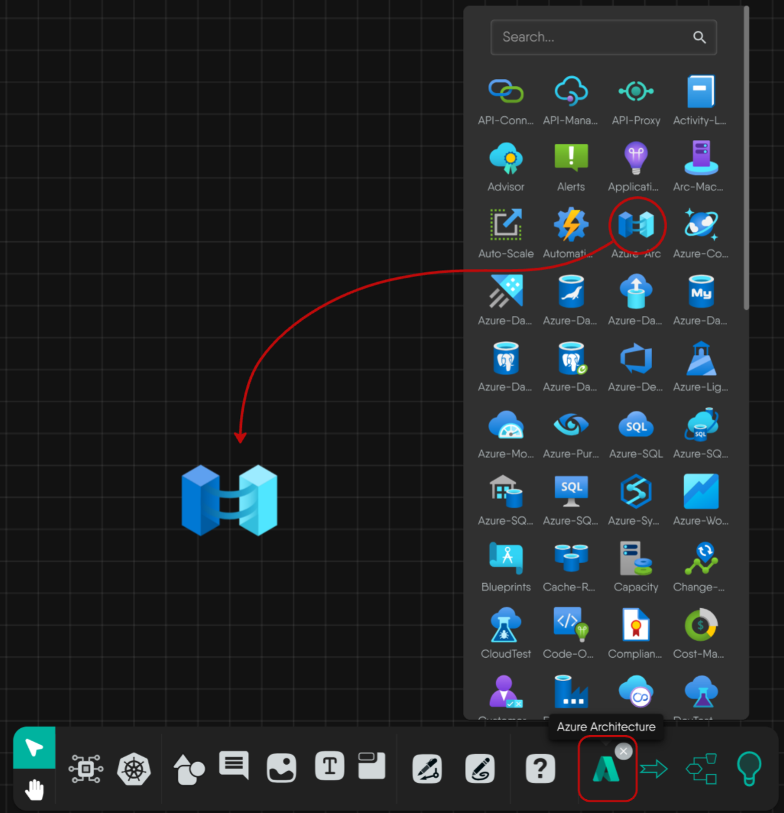784x813 pixels.
Task: Choose the image insert tool
Action: pyautogui.click(x=281, y=768)
